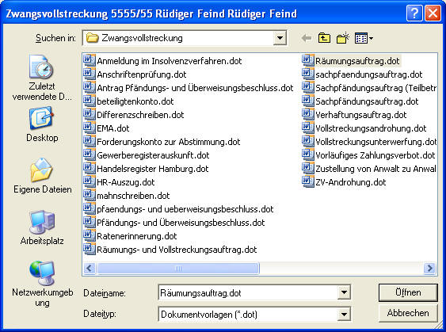Expand the Dateiname combo box arrow
This screenshot has height=332, width=446.
pyautogui.click(x=344, y=292)
